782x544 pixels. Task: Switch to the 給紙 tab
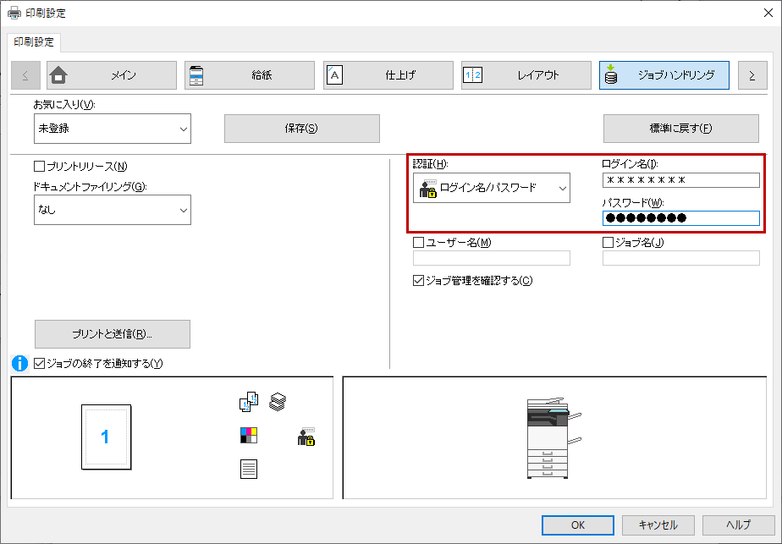[x=250, y=75]
